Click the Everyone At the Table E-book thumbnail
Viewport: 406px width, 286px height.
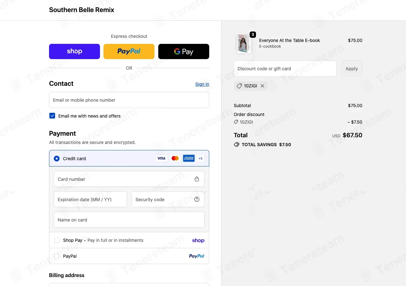[x=244, y=43]
